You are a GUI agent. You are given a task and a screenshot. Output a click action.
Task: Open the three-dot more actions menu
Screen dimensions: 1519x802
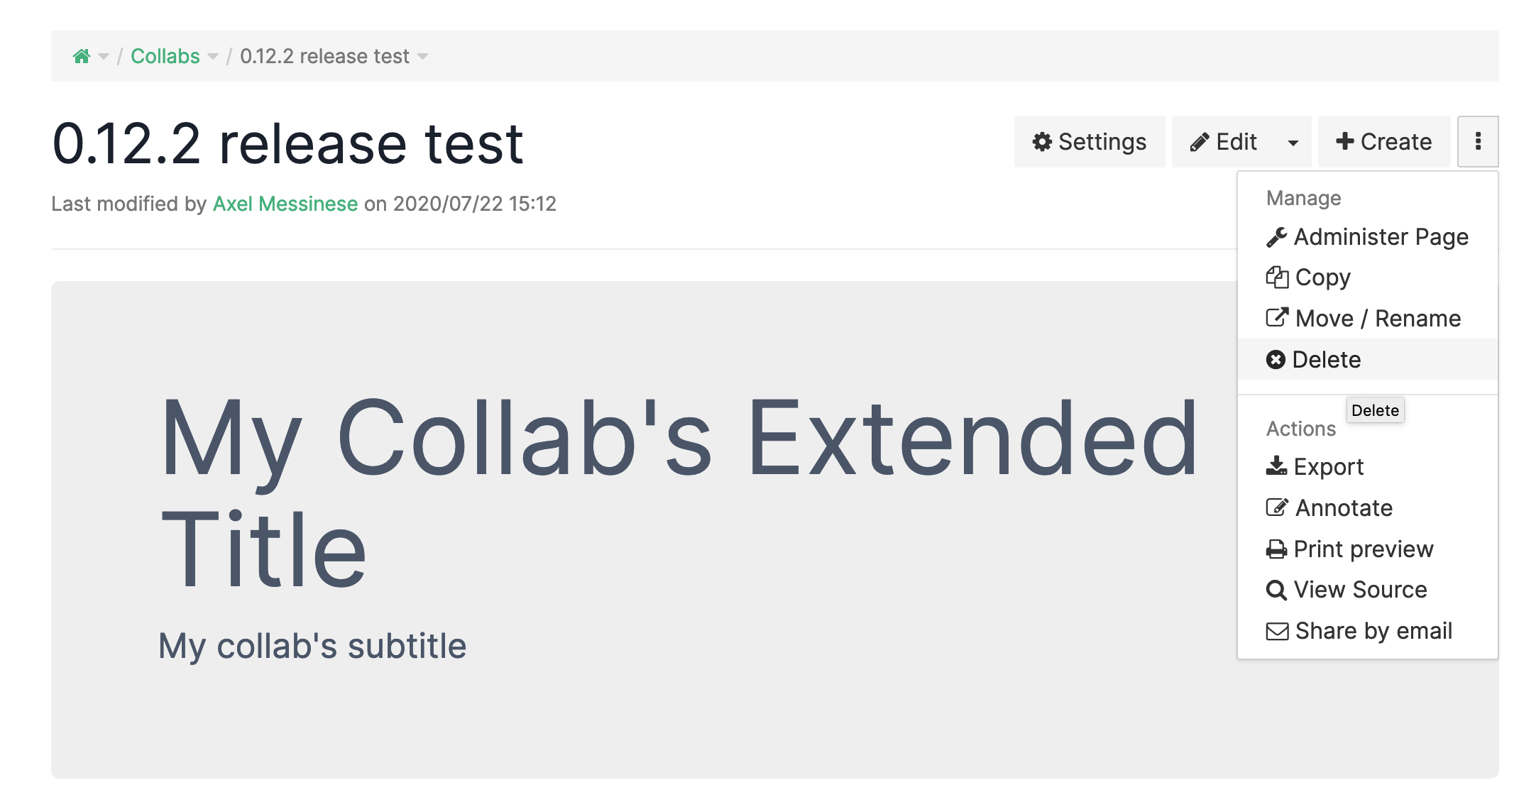[1478, 141]
